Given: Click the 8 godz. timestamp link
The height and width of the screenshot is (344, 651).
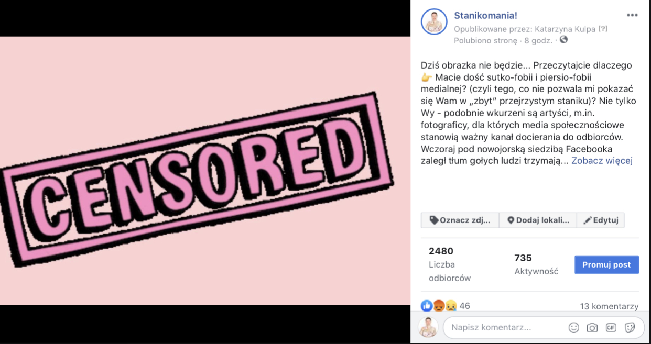Looking at the screenshot, I should (x=538, y=40).
